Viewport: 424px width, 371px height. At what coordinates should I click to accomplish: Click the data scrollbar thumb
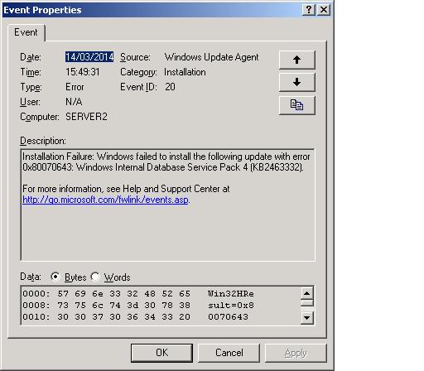tap(306, 303)
